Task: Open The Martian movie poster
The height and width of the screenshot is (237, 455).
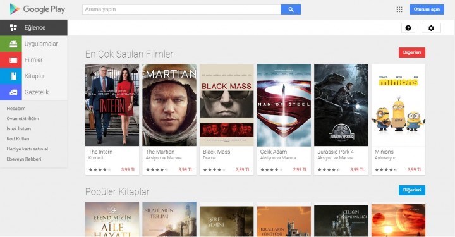Action: tap(169, 105)
